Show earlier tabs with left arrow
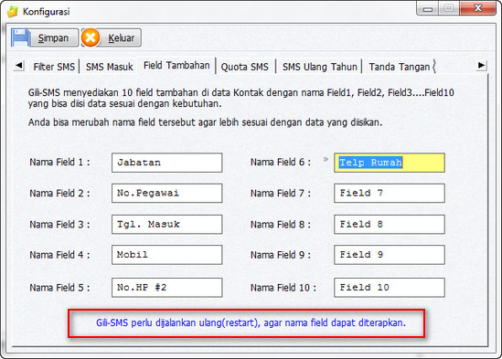502x359 pixels. point(19,66)
